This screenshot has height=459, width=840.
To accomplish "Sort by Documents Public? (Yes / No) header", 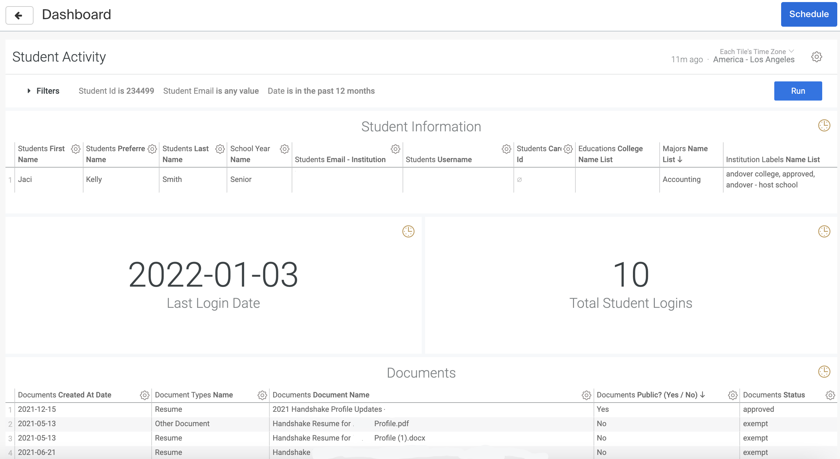I will (651, 395).
